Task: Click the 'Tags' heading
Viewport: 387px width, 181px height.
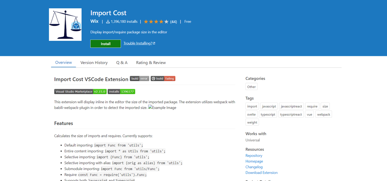Action: coord(250,98)
